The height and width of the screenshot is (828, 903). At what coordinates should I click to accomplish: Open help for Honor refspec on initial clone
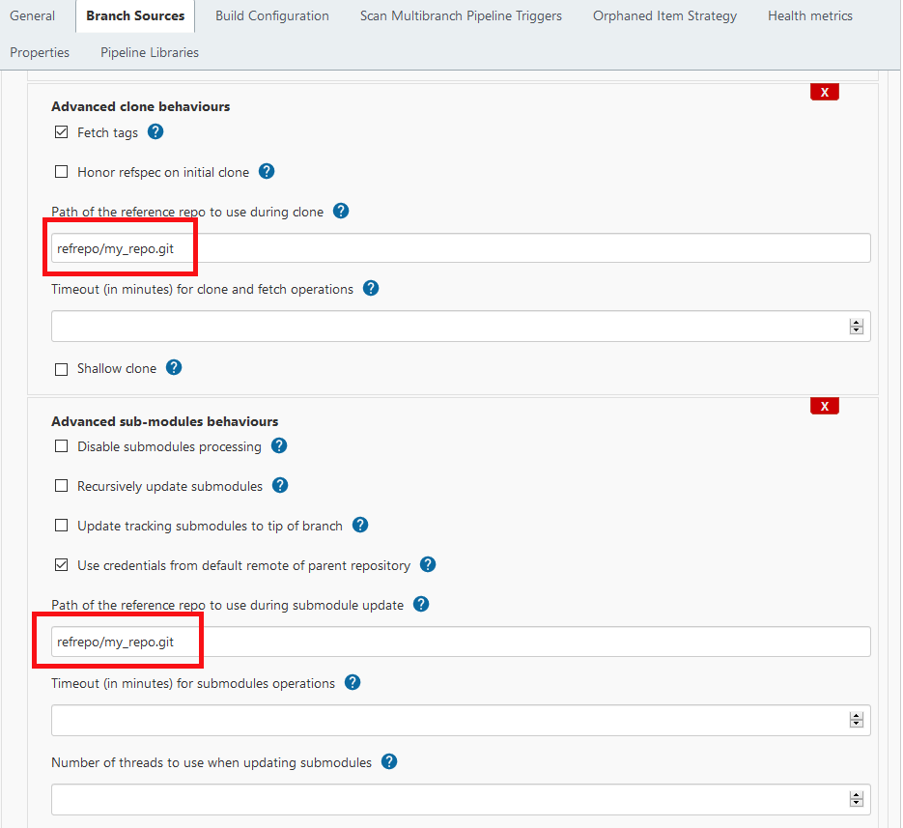(267, 172)
